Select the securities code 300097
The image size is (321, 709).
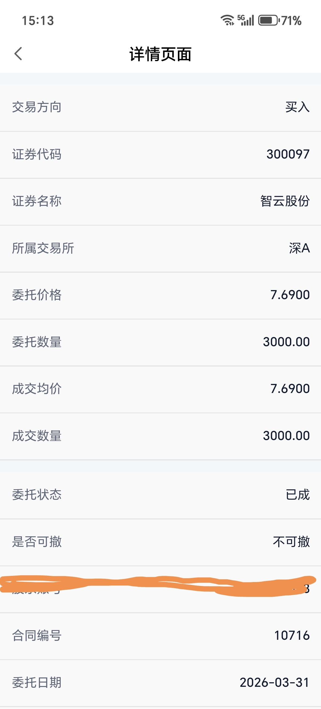tap(288, 154)
